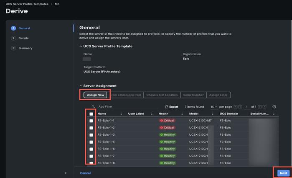
Task: Select From a Resource Pool tab
Action: click(125, 95)
